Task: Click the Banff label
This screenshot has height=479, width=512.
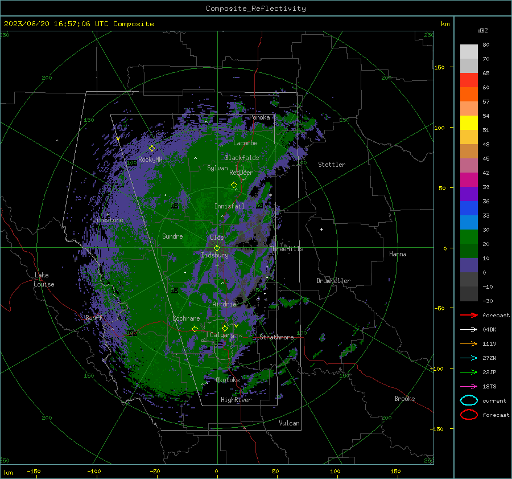Action: pos(94,317)
